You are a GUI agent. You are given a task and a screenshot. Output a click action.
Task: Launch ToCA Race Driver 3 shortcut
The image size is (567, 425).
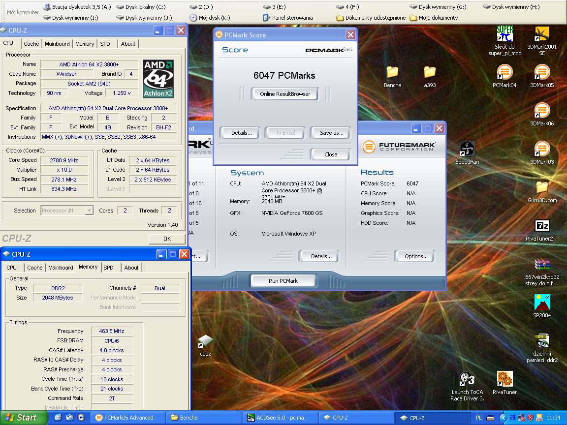467,386
